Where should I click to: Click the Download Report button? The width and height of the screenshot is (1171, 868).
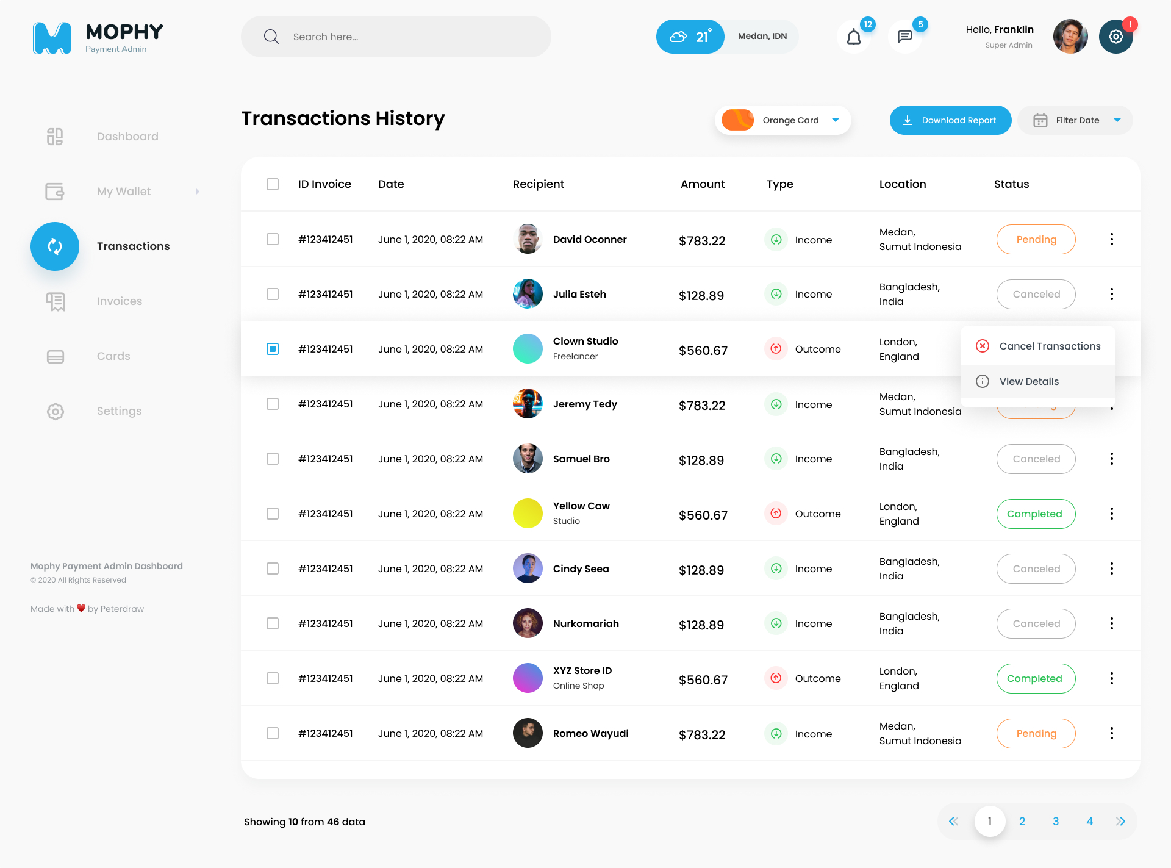[x=950, y=120]
